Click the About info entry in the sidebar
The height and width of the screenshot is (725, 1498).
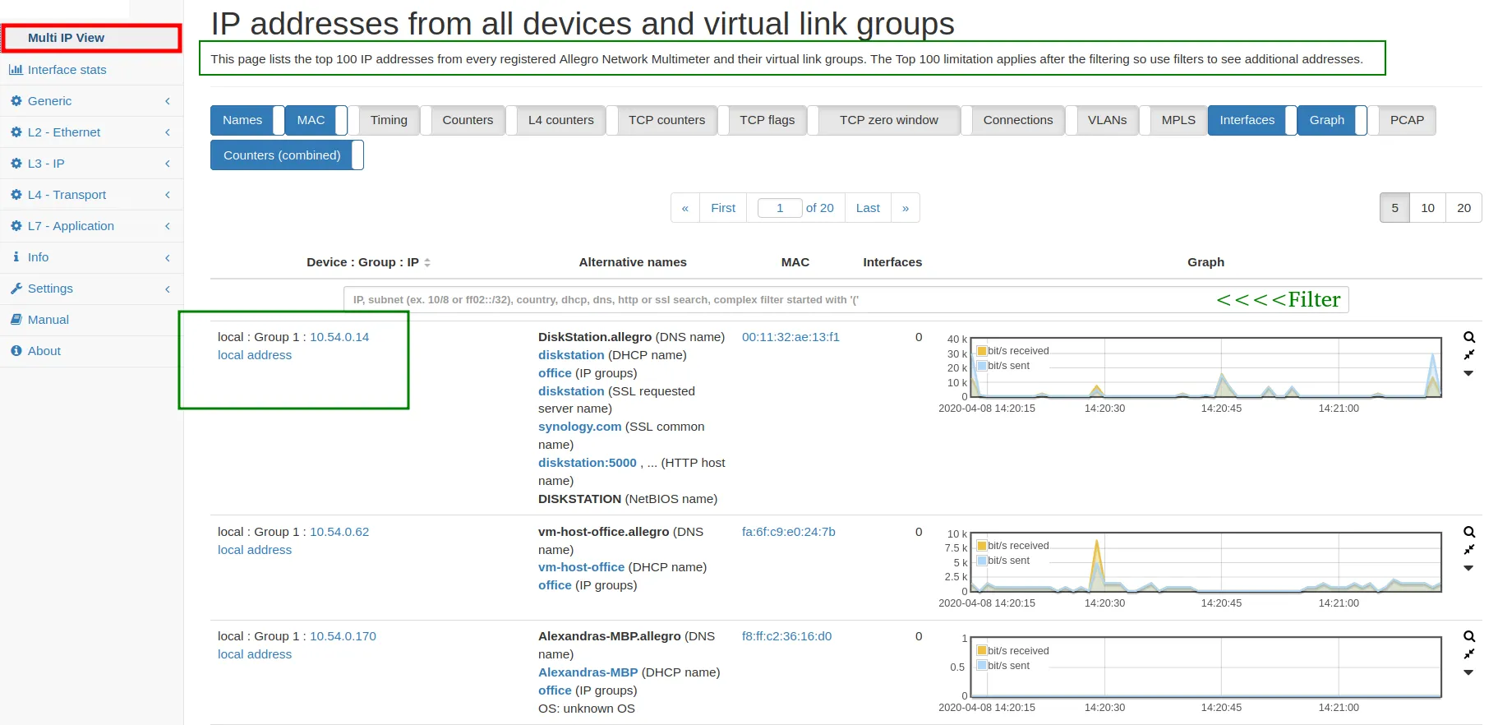(44, 351)
